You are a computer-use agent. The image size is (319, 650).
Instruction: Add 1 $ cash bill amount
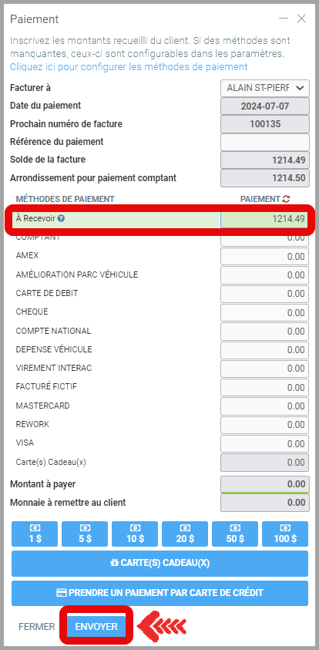35,534
